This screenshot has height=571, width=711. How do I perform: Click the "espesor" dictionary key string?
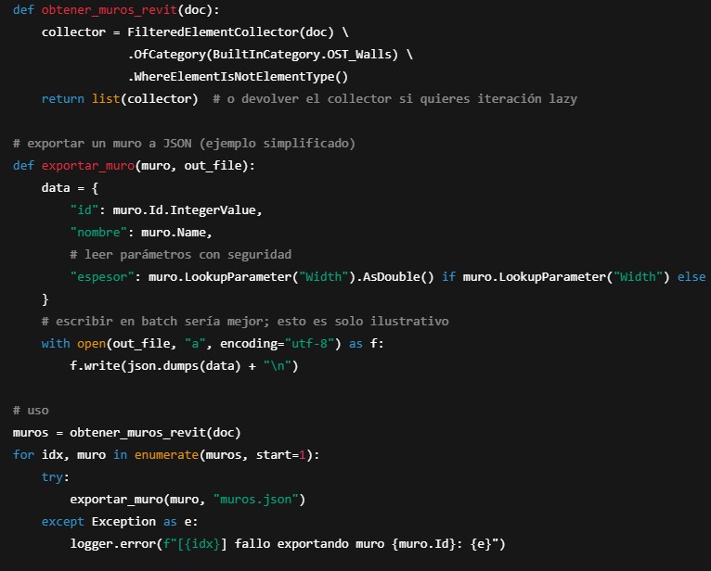[x=102, y=277]
